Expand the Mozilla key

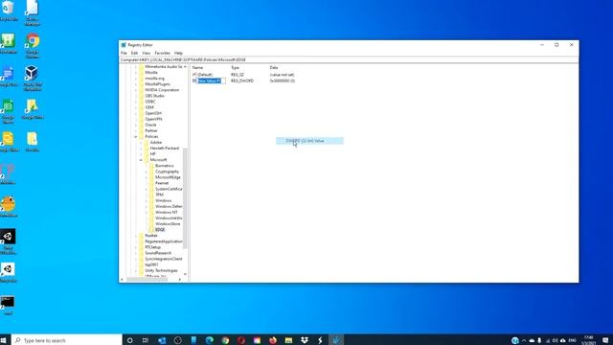(136, 73)
